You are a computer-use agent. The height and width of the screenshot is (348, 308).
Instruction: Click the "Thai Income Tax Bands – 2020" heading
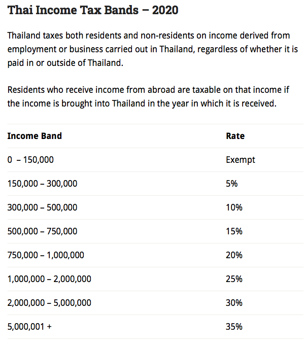[x=93, y=10]
